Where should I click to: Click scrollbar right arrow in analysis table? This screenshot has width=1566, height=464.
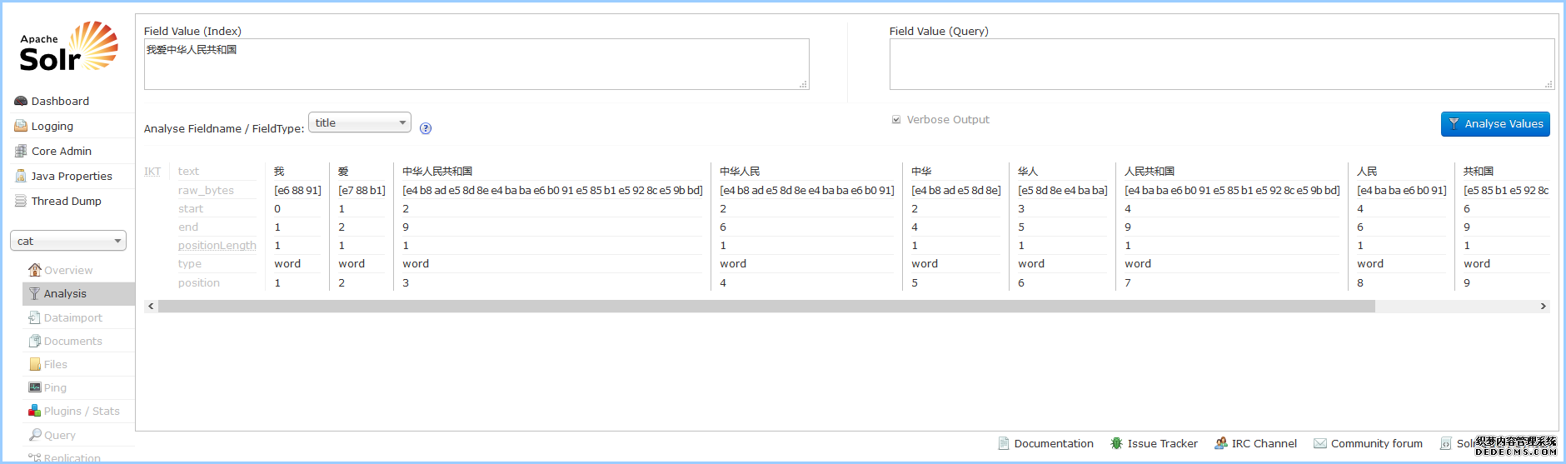[1543, 307]
